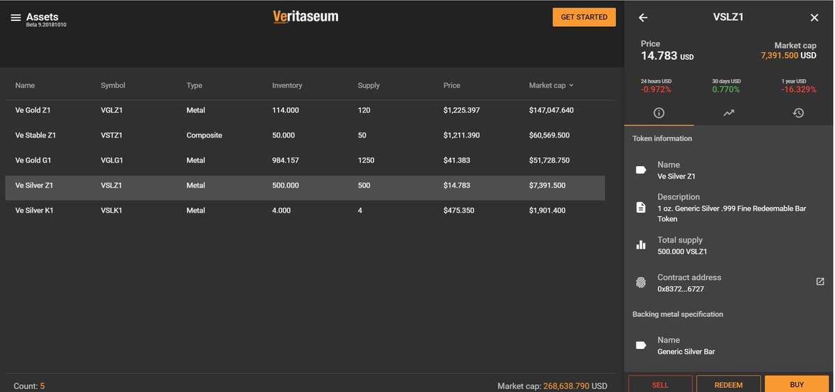Switch to the price chart tab
Screen dimensions: 835x392
729,113
